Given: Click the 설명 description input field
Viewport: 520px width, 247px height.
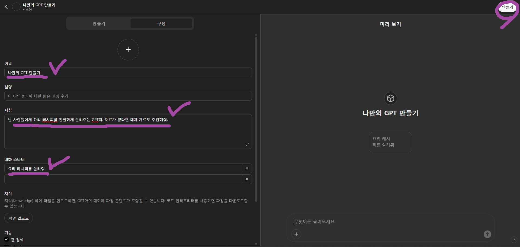Looking at the screenshot, I should coord(128,96).
